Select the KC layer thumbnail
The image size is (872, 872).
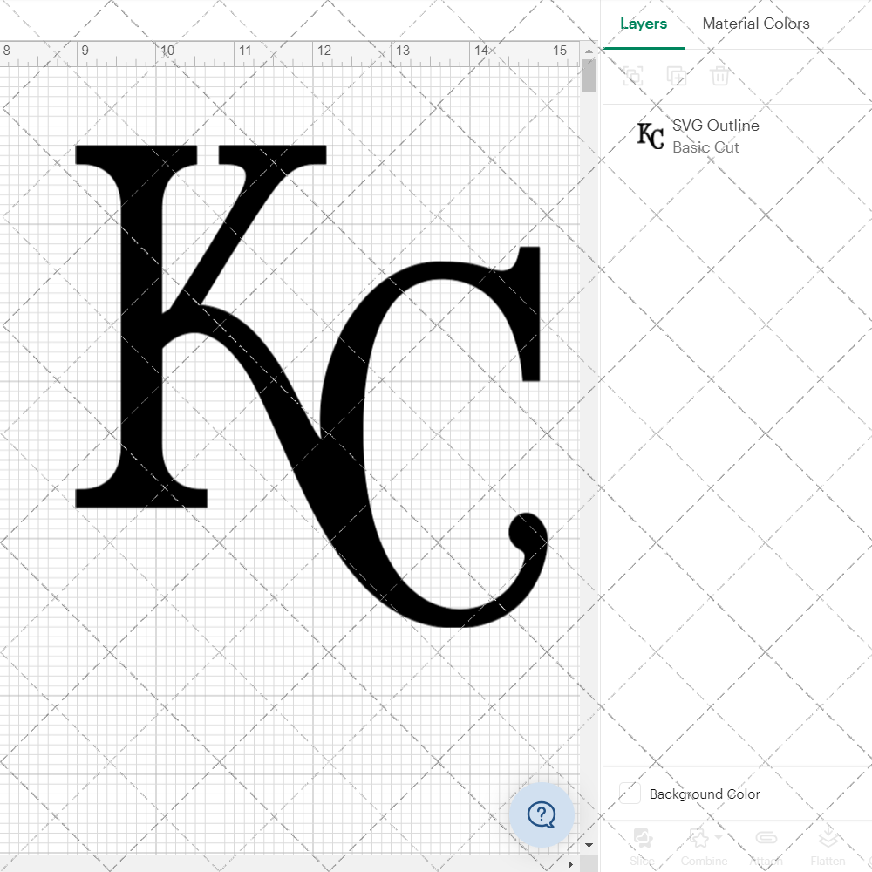pyautogui.click(x=651, y=136)
